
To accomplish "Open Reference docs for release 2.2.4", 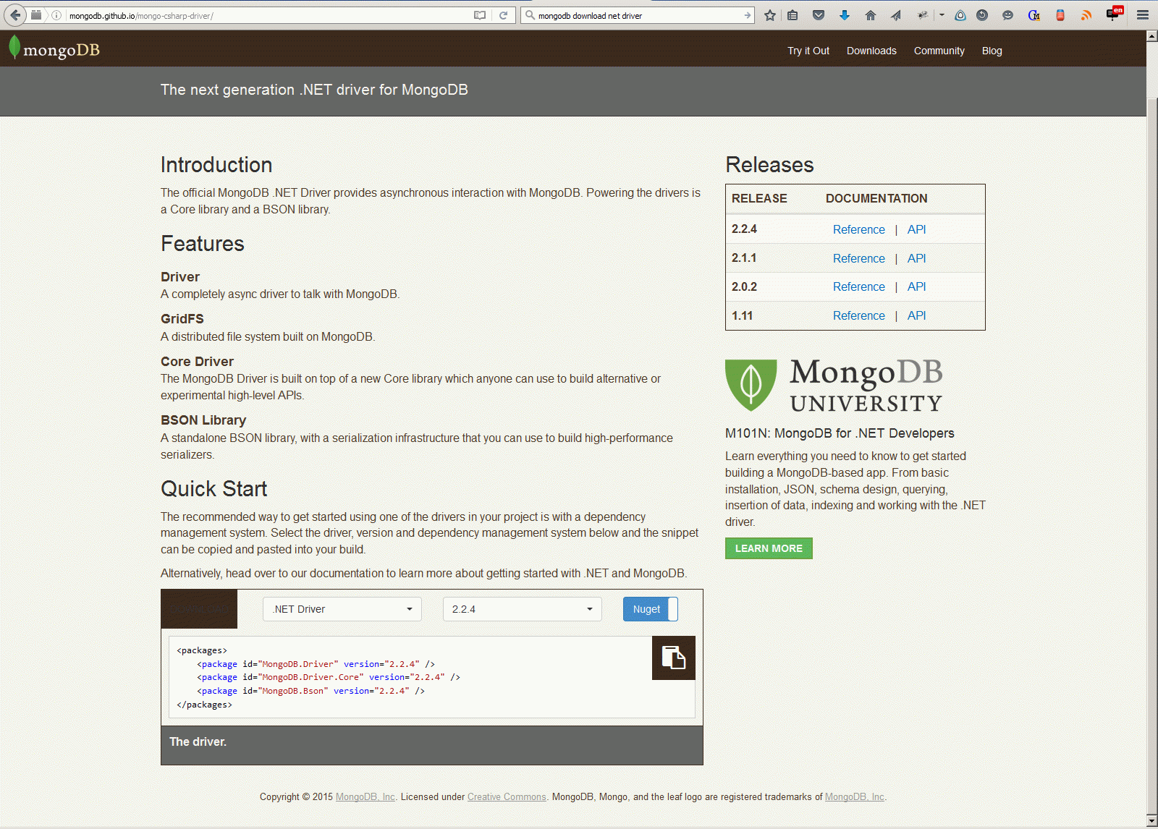I will (x=858, y=229).
